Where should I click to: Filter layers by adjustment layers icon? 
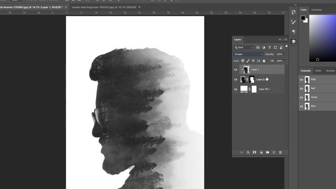(264, 47)
